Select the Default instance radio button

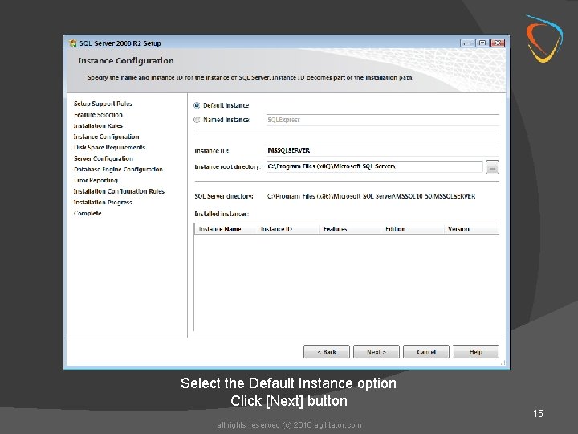(197, 105)
